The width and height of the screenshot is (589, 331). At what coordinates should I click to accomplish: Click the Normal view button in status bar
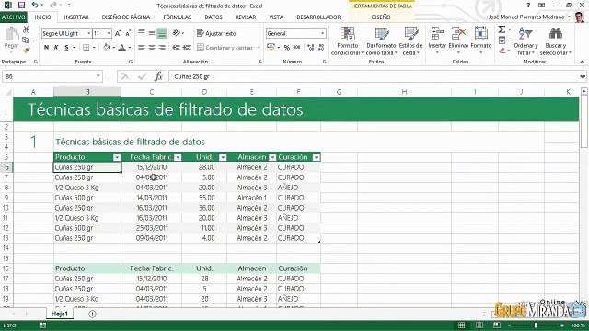tap(462, 325)
